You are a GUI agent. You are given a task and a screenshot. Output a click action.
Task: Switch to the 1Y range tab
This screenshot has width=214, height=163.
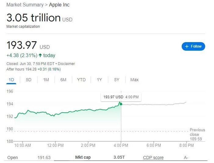tap(99, 80)
